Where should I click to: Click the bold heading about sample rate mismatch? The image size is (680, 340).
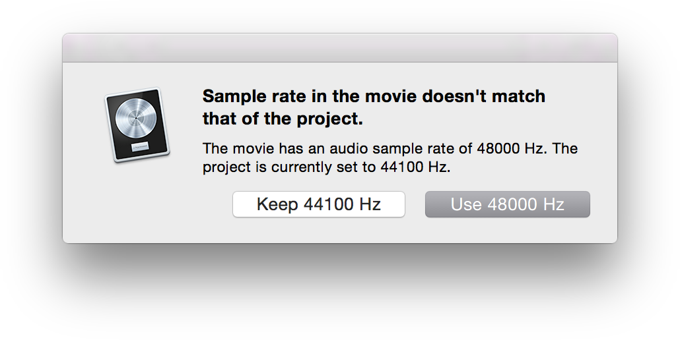[x=374, y=107]
